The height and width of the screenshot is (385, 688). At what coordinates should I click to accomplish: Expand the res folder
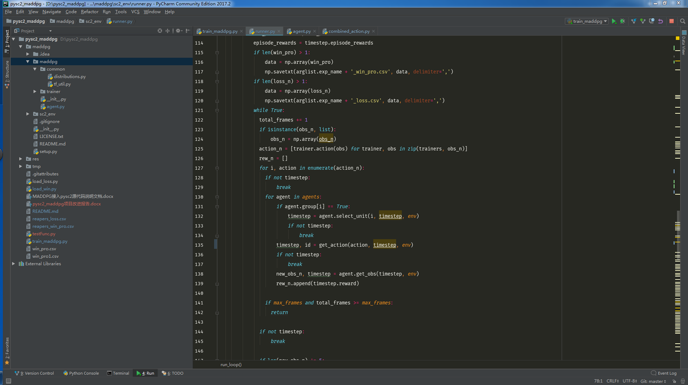[20, 159]
